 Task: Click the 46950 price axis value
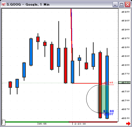(x=125, y=12)
